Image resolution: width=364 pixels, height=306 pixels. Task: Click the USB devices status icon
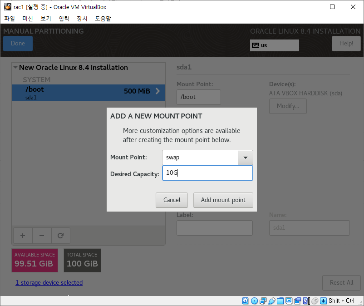[x=271, y=301]
